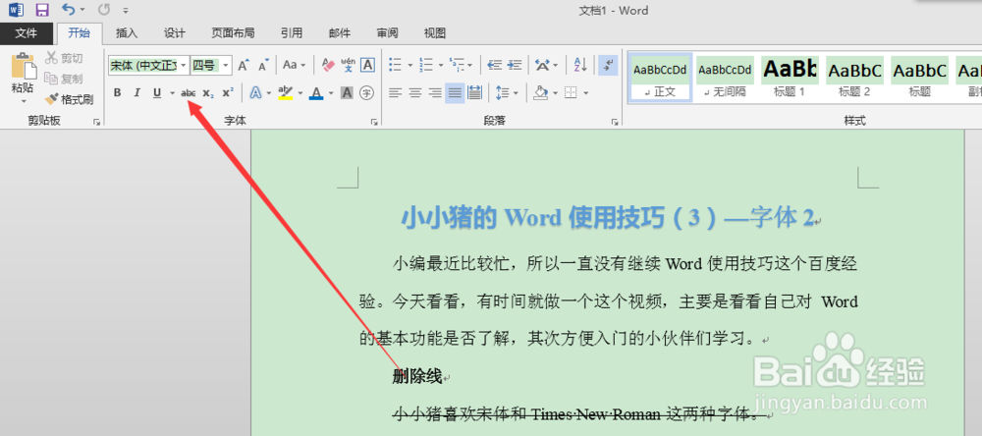This screenshot has height=436, width=982.
Task: Open the font size dropdown
Action: coord(226,65)
